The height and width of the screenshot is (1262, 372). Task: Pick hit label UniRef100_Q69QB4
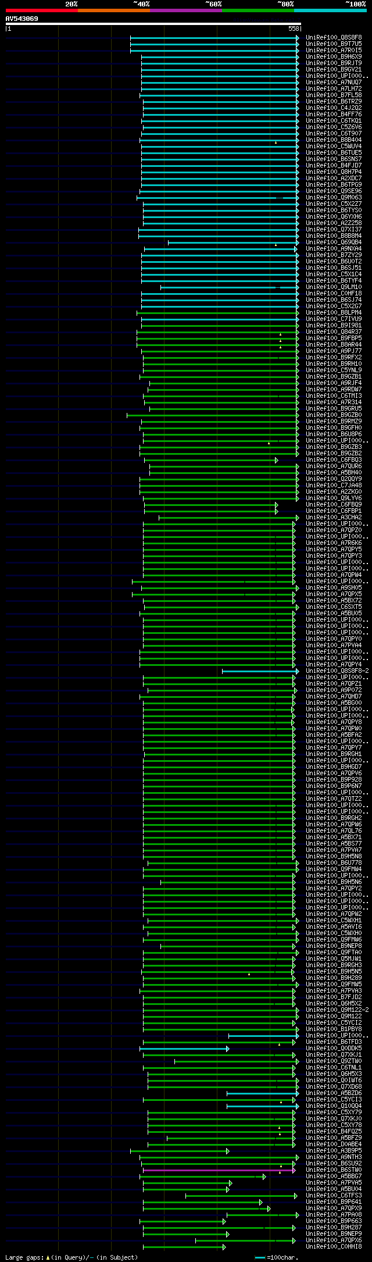point(334,242)
